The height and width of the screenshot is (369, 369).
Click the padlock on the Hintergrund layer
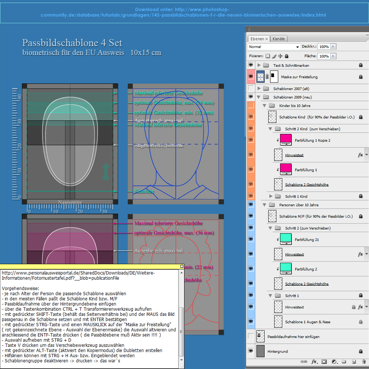click(x=361, y=351)
